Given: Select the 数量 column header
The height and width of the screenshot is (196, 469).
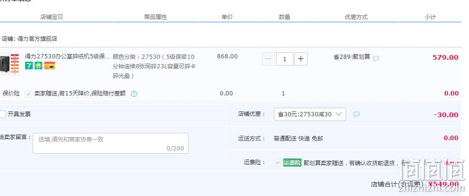Looking at the screenshot, I should click(284, 17).
